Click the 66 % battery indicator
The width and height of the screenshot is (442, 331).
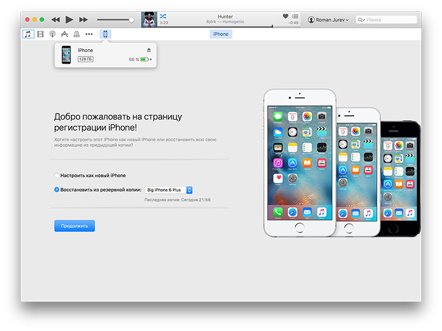point(140,59)
